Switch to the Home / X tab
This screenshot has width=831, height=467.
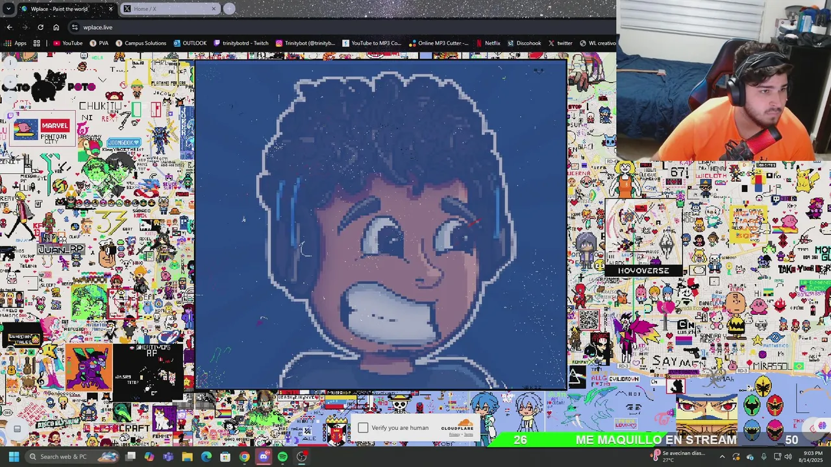pyautogui.click(x=171, y=8)
